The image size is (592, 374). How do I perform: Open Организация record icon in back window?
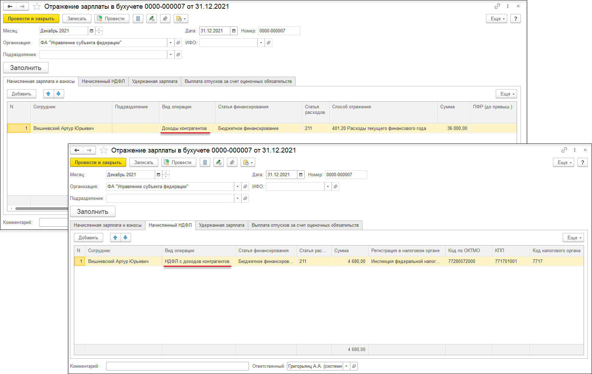tap(179, 42)
